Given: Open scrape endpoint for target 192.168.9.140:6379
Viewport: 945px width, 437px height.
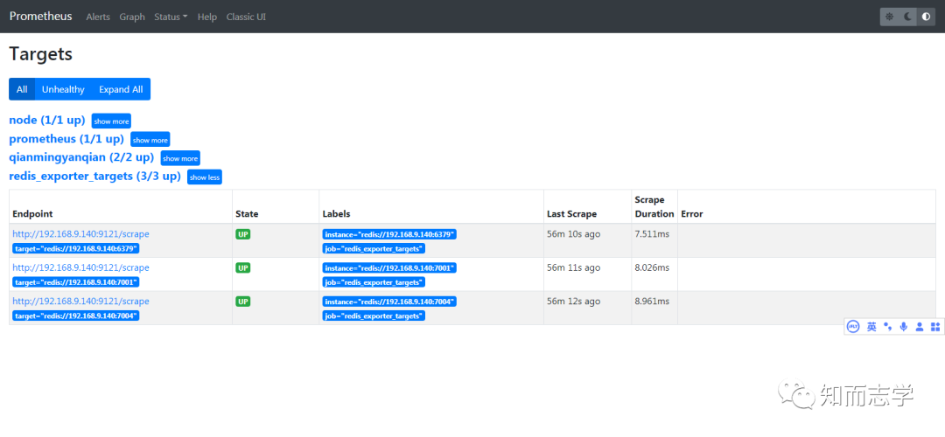Looking at the screenshot, I should (80, 234).
